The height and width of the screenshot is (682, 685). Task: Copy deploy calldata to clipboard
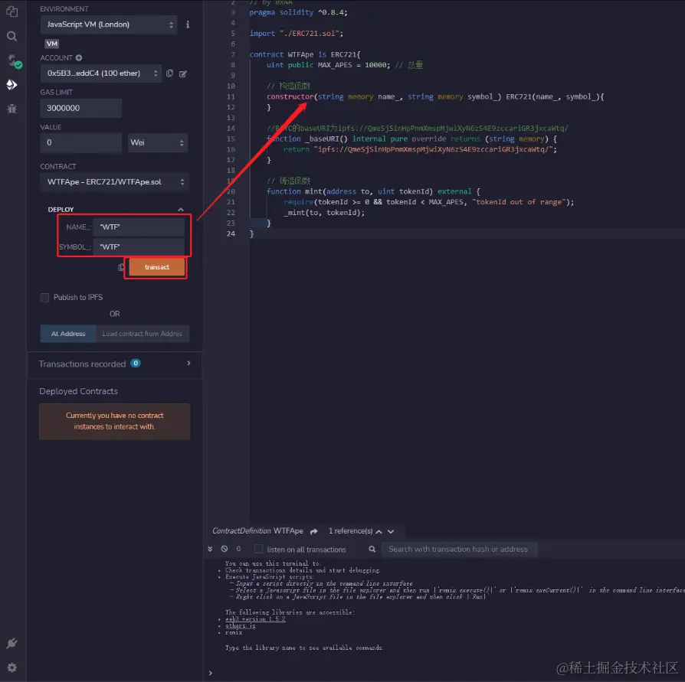click(x=121, y=267)
